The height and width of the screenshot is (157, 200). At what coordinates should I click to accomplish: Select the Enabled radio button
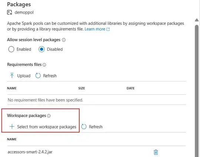(11, 49)
